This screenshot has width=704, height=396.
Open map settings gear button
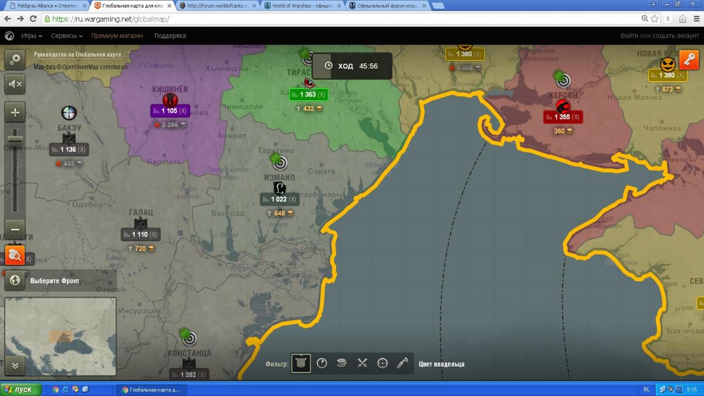(x=15, y=59)
